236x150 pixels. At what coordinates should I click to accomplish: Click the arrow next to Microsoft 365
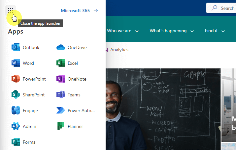coord(96,11)
